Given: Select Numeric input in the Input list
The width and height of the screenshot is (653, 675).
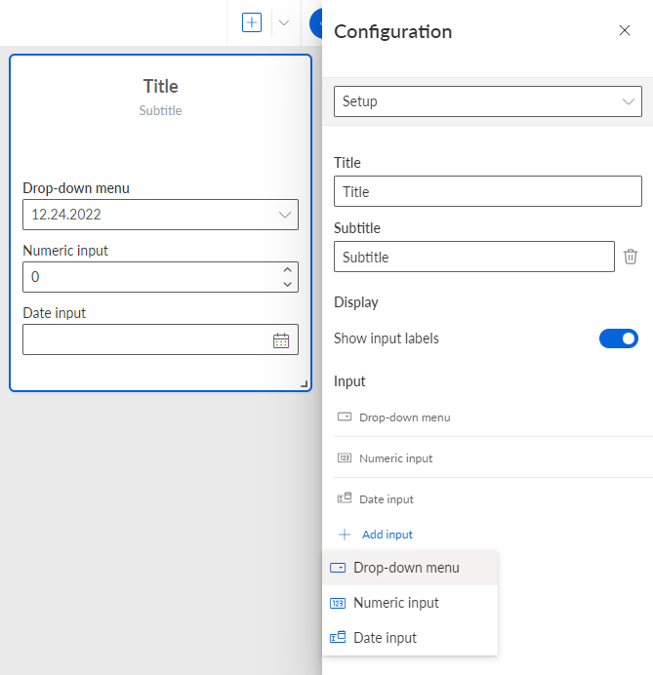Looking at the screenshot, I should click(x=493, y=458).
